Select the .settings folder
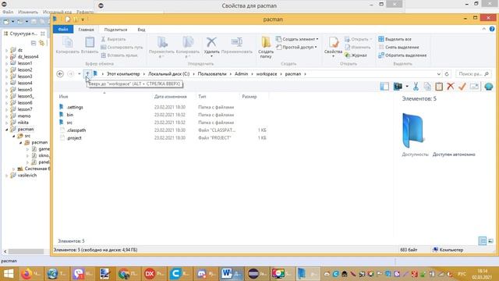The image size is (499, 281). point(75,108)
